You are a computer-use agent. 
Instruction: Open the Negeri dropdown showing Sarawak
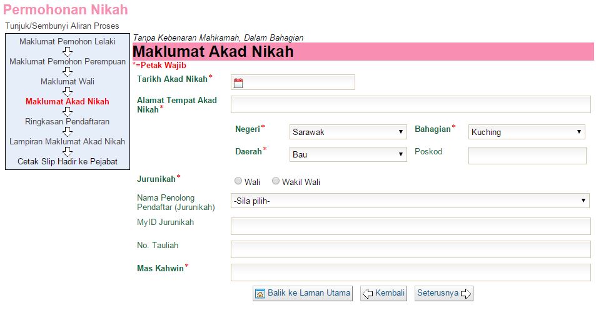click(x=348, y=132)
